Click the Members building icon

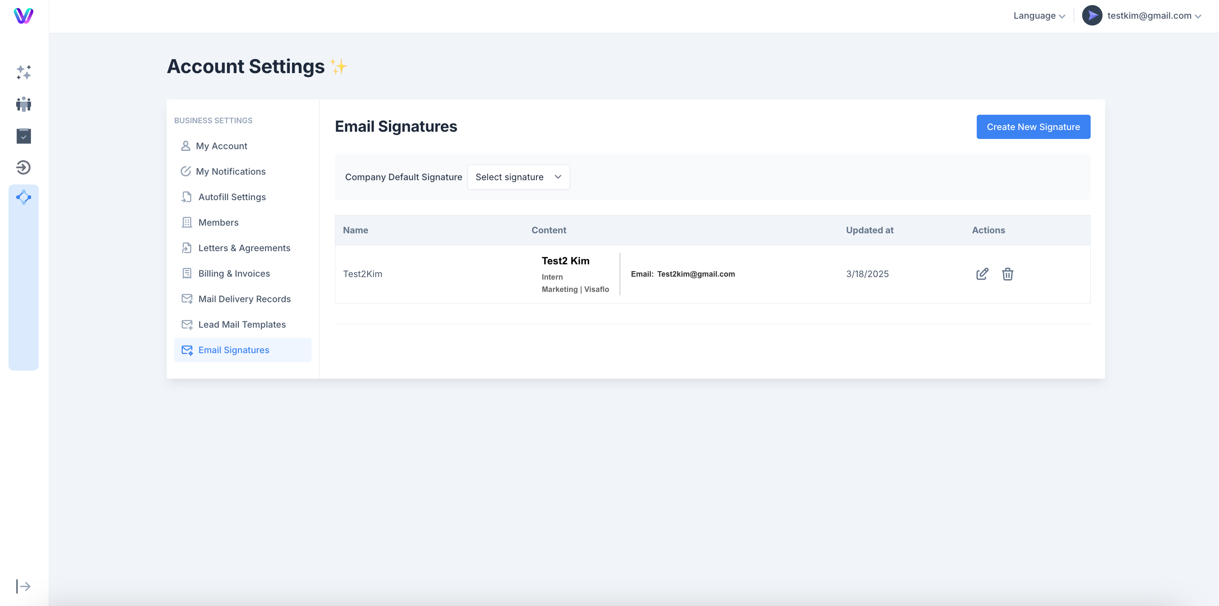pyautogui.click(x=187, y=222)
